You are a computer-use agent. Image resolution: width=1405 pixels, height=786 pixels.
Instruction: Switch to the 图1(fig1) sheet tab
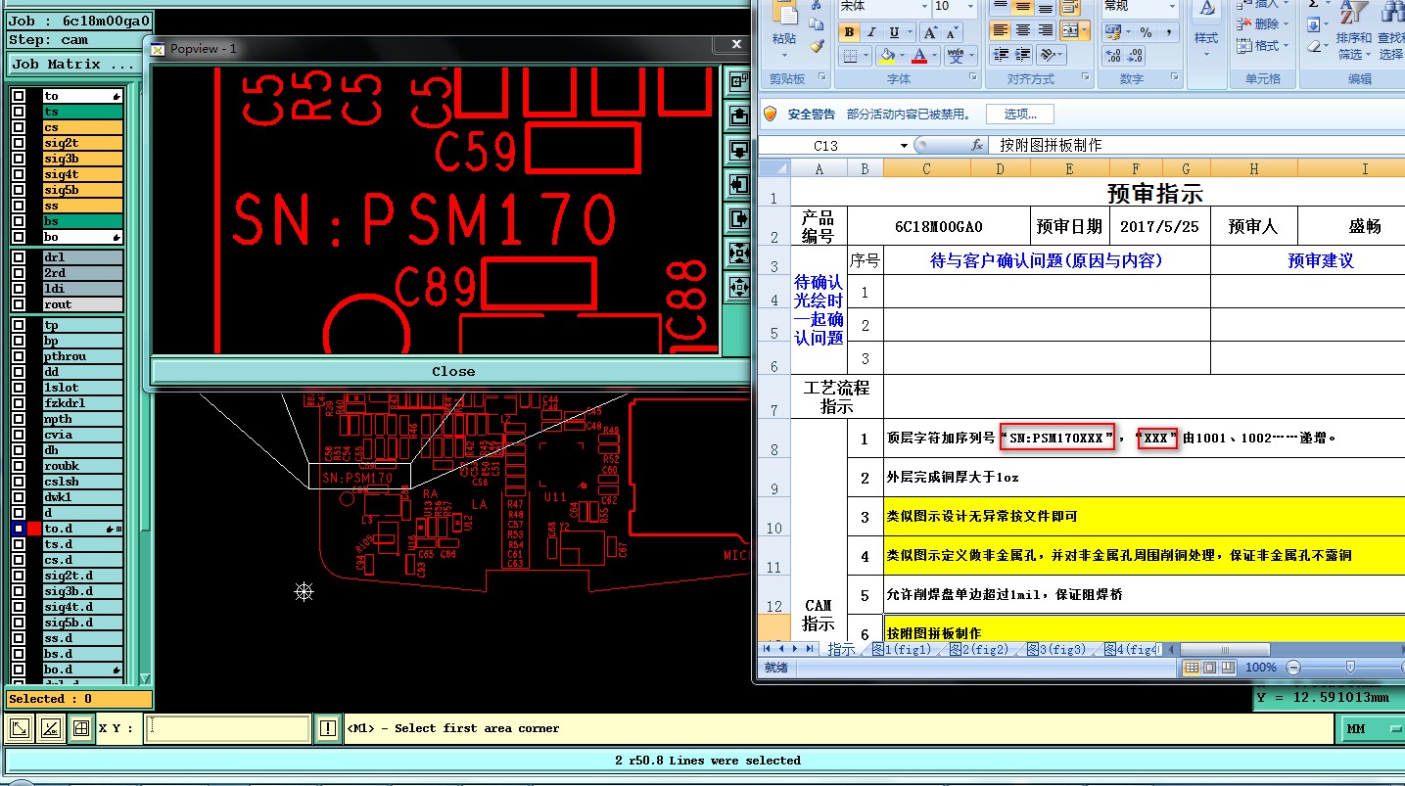(x=902, y=649)
